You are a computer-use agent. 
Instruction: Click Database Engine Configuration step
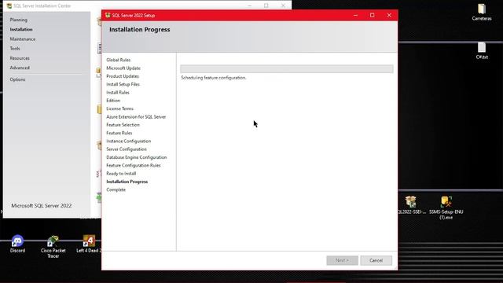(x=136, y=157)
